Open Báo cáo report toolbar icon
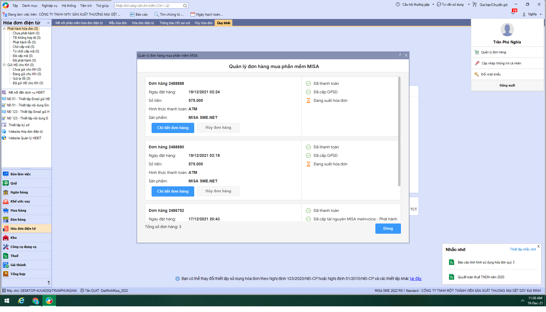This screenshot has height=312, width=546. (139, 14)
